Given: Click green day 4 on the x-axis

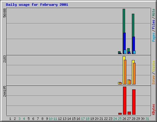Looking at the screenshot, I should tap(24, 119).
